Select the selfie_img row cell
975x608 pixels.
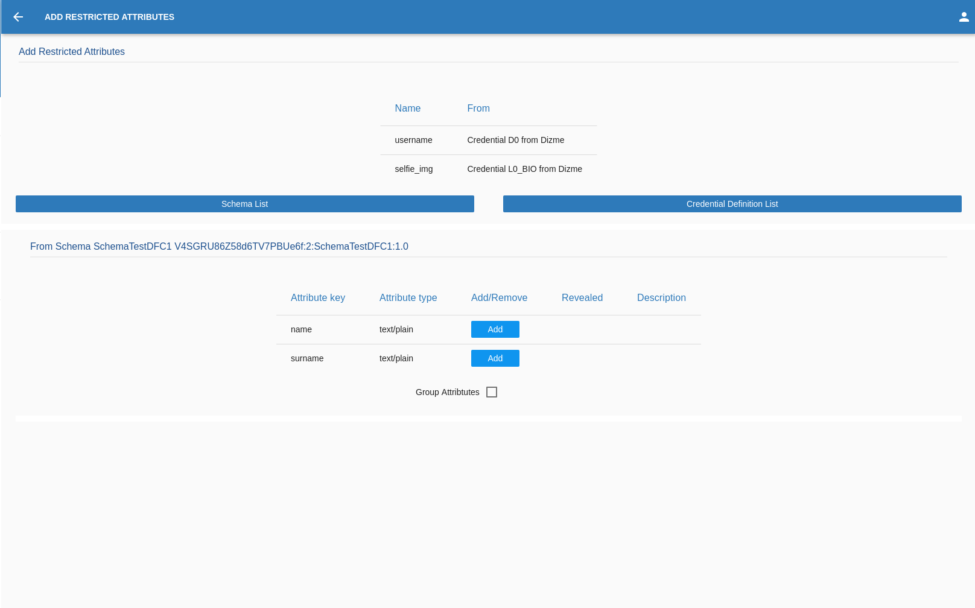(x=414, y=169)
